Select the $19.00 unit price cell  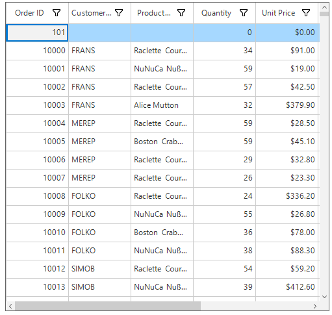click(x=287, y=69)
